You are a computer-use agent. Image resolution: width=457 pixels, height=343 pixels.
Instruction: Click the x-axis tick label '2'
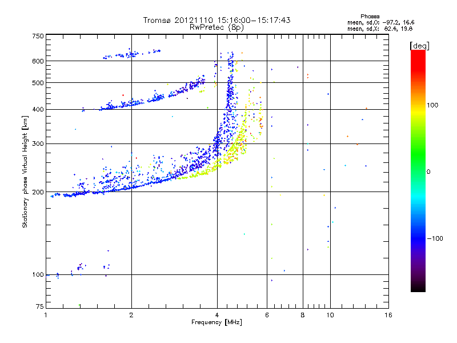tap(131, 315)
